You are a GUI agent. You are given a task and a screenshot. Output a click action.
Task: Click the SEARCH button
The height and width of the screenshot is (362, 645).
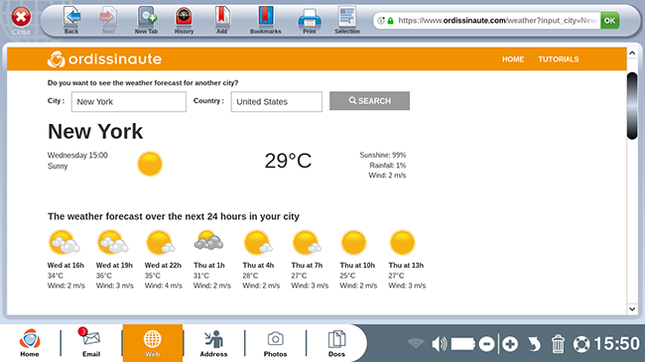369,101
